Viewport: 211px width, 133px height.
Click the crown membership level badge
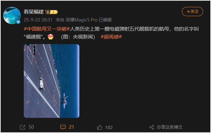point(51,12)
